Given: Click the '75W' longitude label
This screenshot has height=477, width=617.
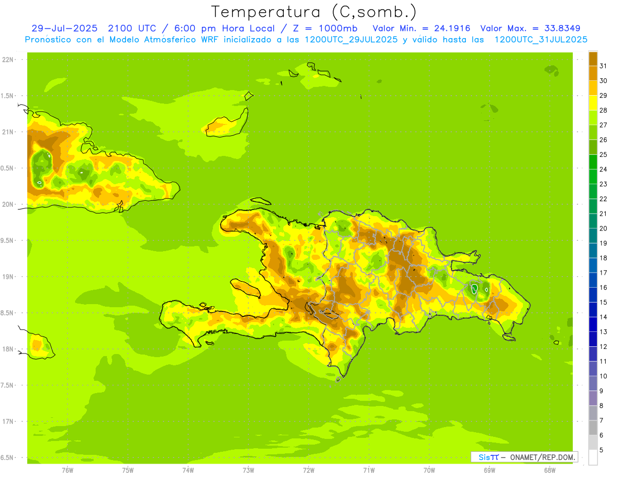Looking at the screenshot, I should pyautogui.click(x=128, y=470).
